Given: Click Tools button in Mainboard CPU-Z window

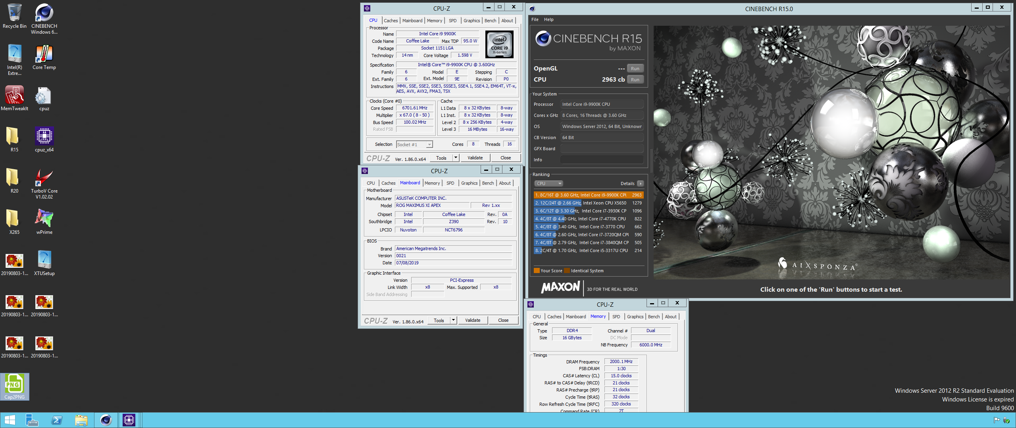Looking at the screenshot, I should coord(439,320).
